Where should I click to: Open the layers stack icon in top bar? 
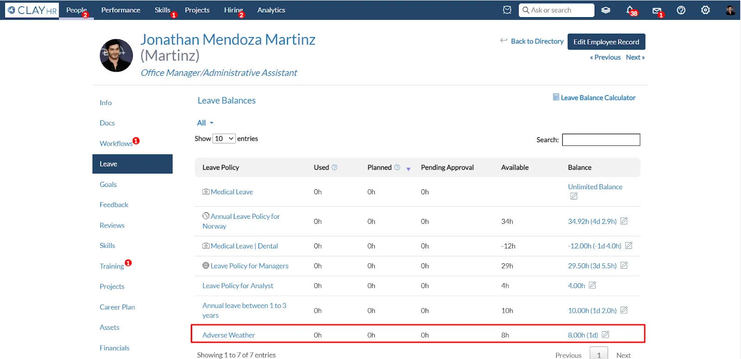point(606,10)
